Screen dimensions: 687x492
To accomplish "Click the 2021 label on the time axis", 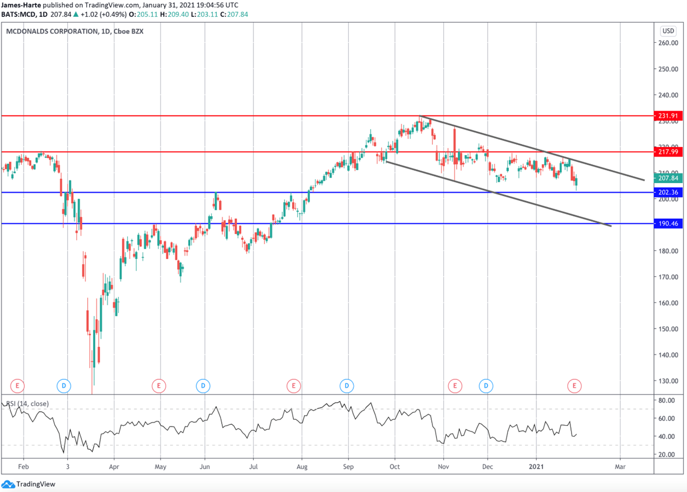I will click(536, 466).
